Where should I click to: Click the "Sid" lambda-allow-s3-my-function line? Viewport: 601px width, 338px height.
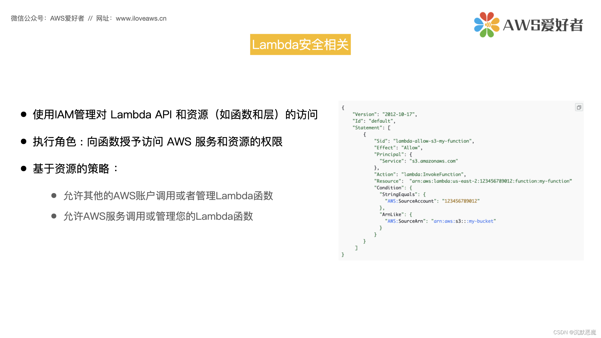pyautogui.click(x=424, y=141)
